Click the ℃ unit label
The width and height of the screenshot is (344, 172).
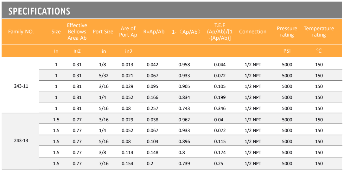[319, 51]
